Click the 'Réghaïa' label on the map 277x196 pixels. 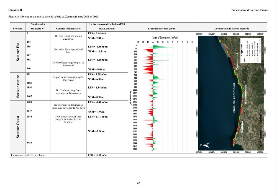(x=242, y=128)
